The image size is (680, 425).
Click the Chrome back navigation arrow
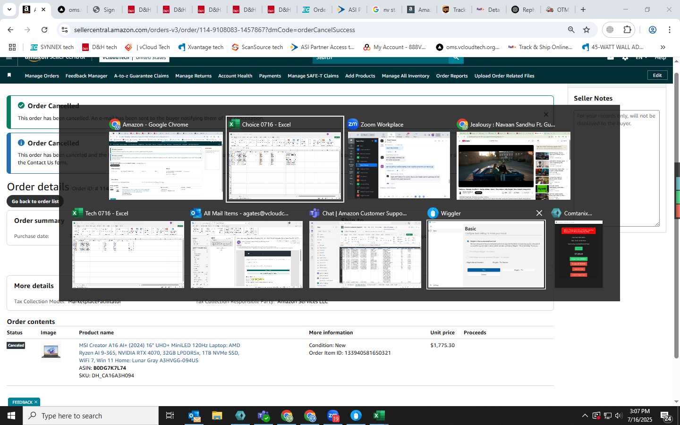pyautogui.click(x=10, y=30)
